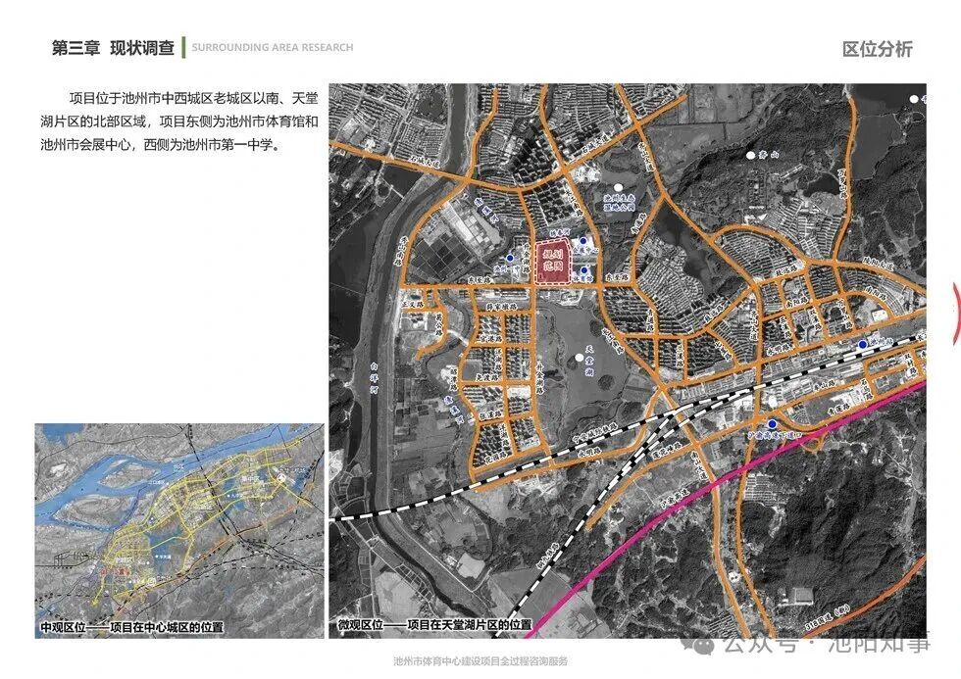Click the 池州生态湿地公园 white marker
Viewport: 961px width, 679px height.
click(x=618, y=186)
